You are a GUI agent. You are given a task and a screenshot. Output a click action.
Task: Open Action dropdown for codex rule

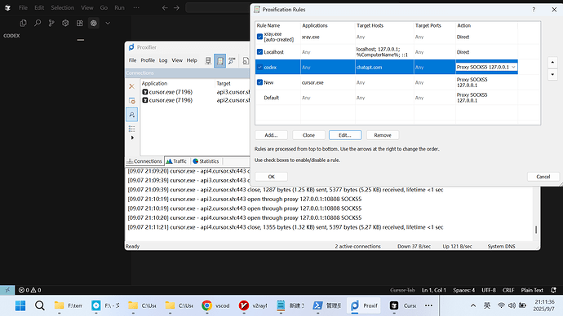(x=513, y=67)
